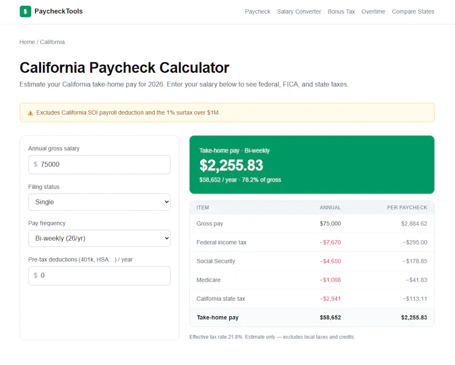Click the California state tax label
455x365 pixels.
pyautogui.click(x=221, y=299)
